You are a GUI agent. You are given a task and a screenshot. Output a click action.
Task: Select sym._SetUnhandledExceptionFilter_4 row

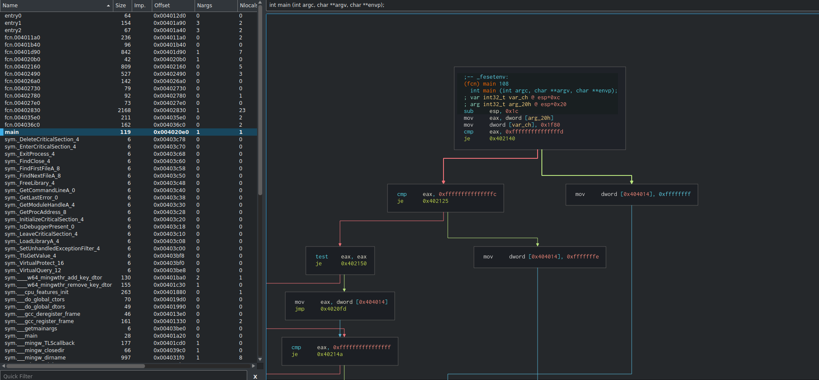point(129,249)
